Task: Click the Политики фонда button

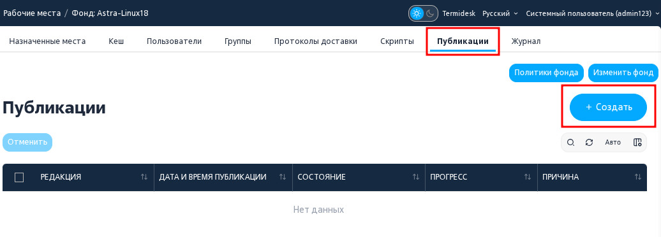Action: pos(546,73)
